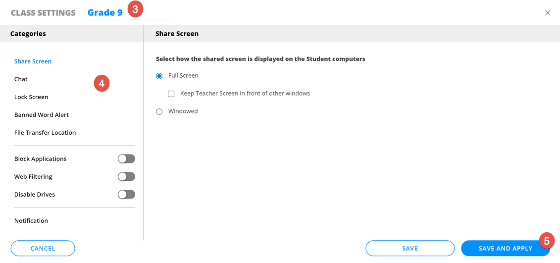Enable the Block Applications toggle

point(126,159)
